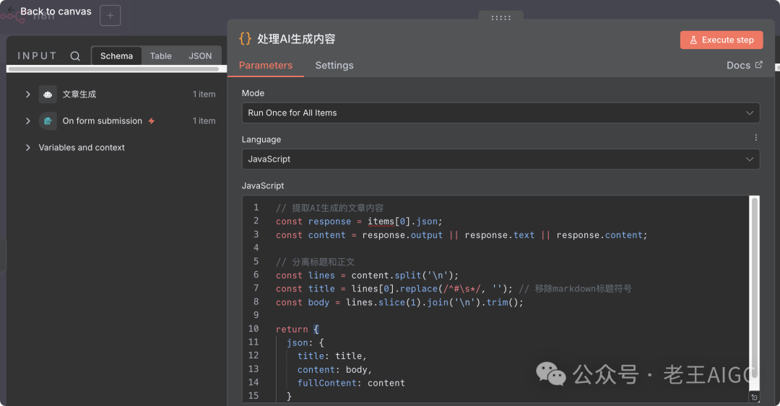The height and width of the screenshot is (406, 780).
Task: Click the 文章生成 robot node icon
Action: click(48, 94)
